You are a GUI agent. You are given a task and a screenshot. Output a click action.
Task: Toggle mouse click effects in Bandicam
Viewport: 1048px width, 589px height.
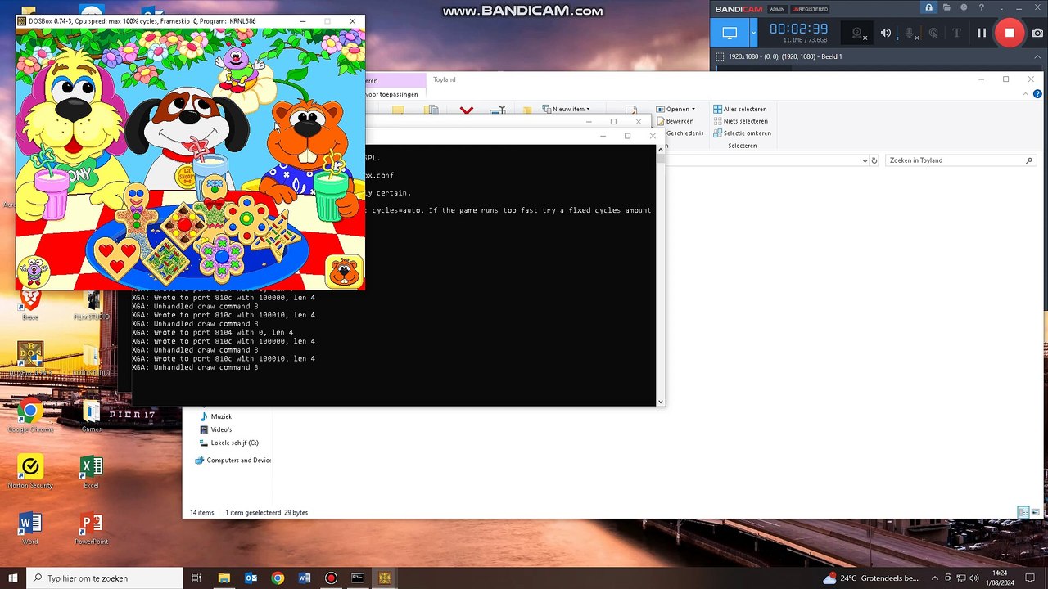point(933,33)
